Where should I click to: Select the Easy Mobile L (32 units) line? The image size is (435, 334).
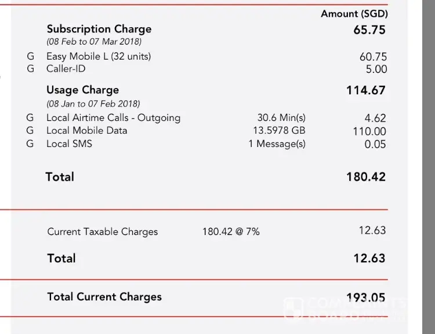(99, 57)
